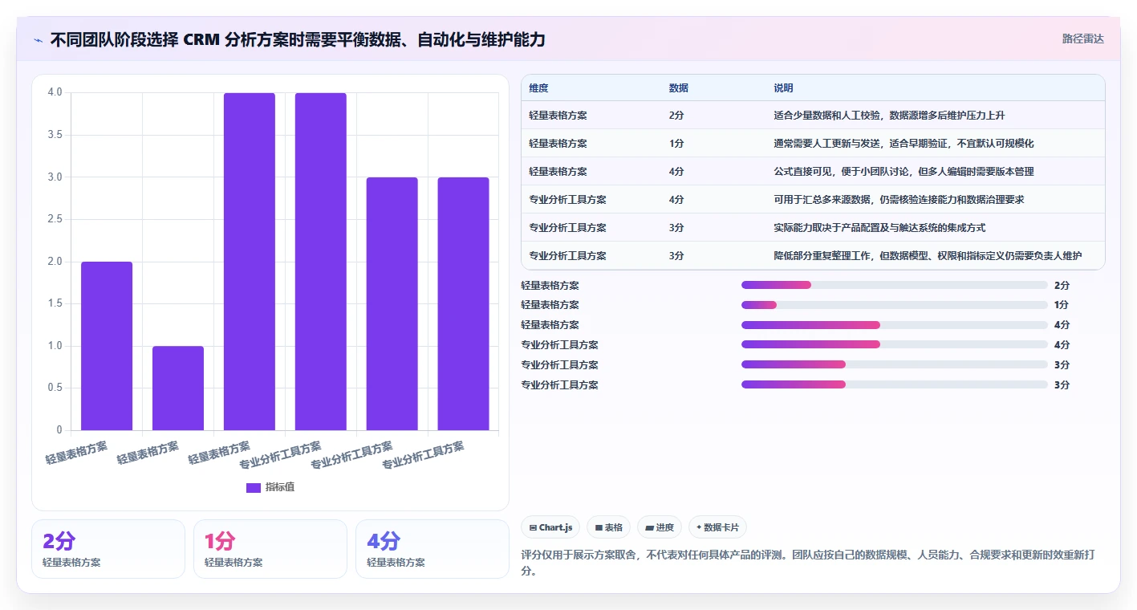Click the 专业分析工具方案 chart bar reaching 4.0
This screenshot has height=610, width=1137.
point(321,262)
